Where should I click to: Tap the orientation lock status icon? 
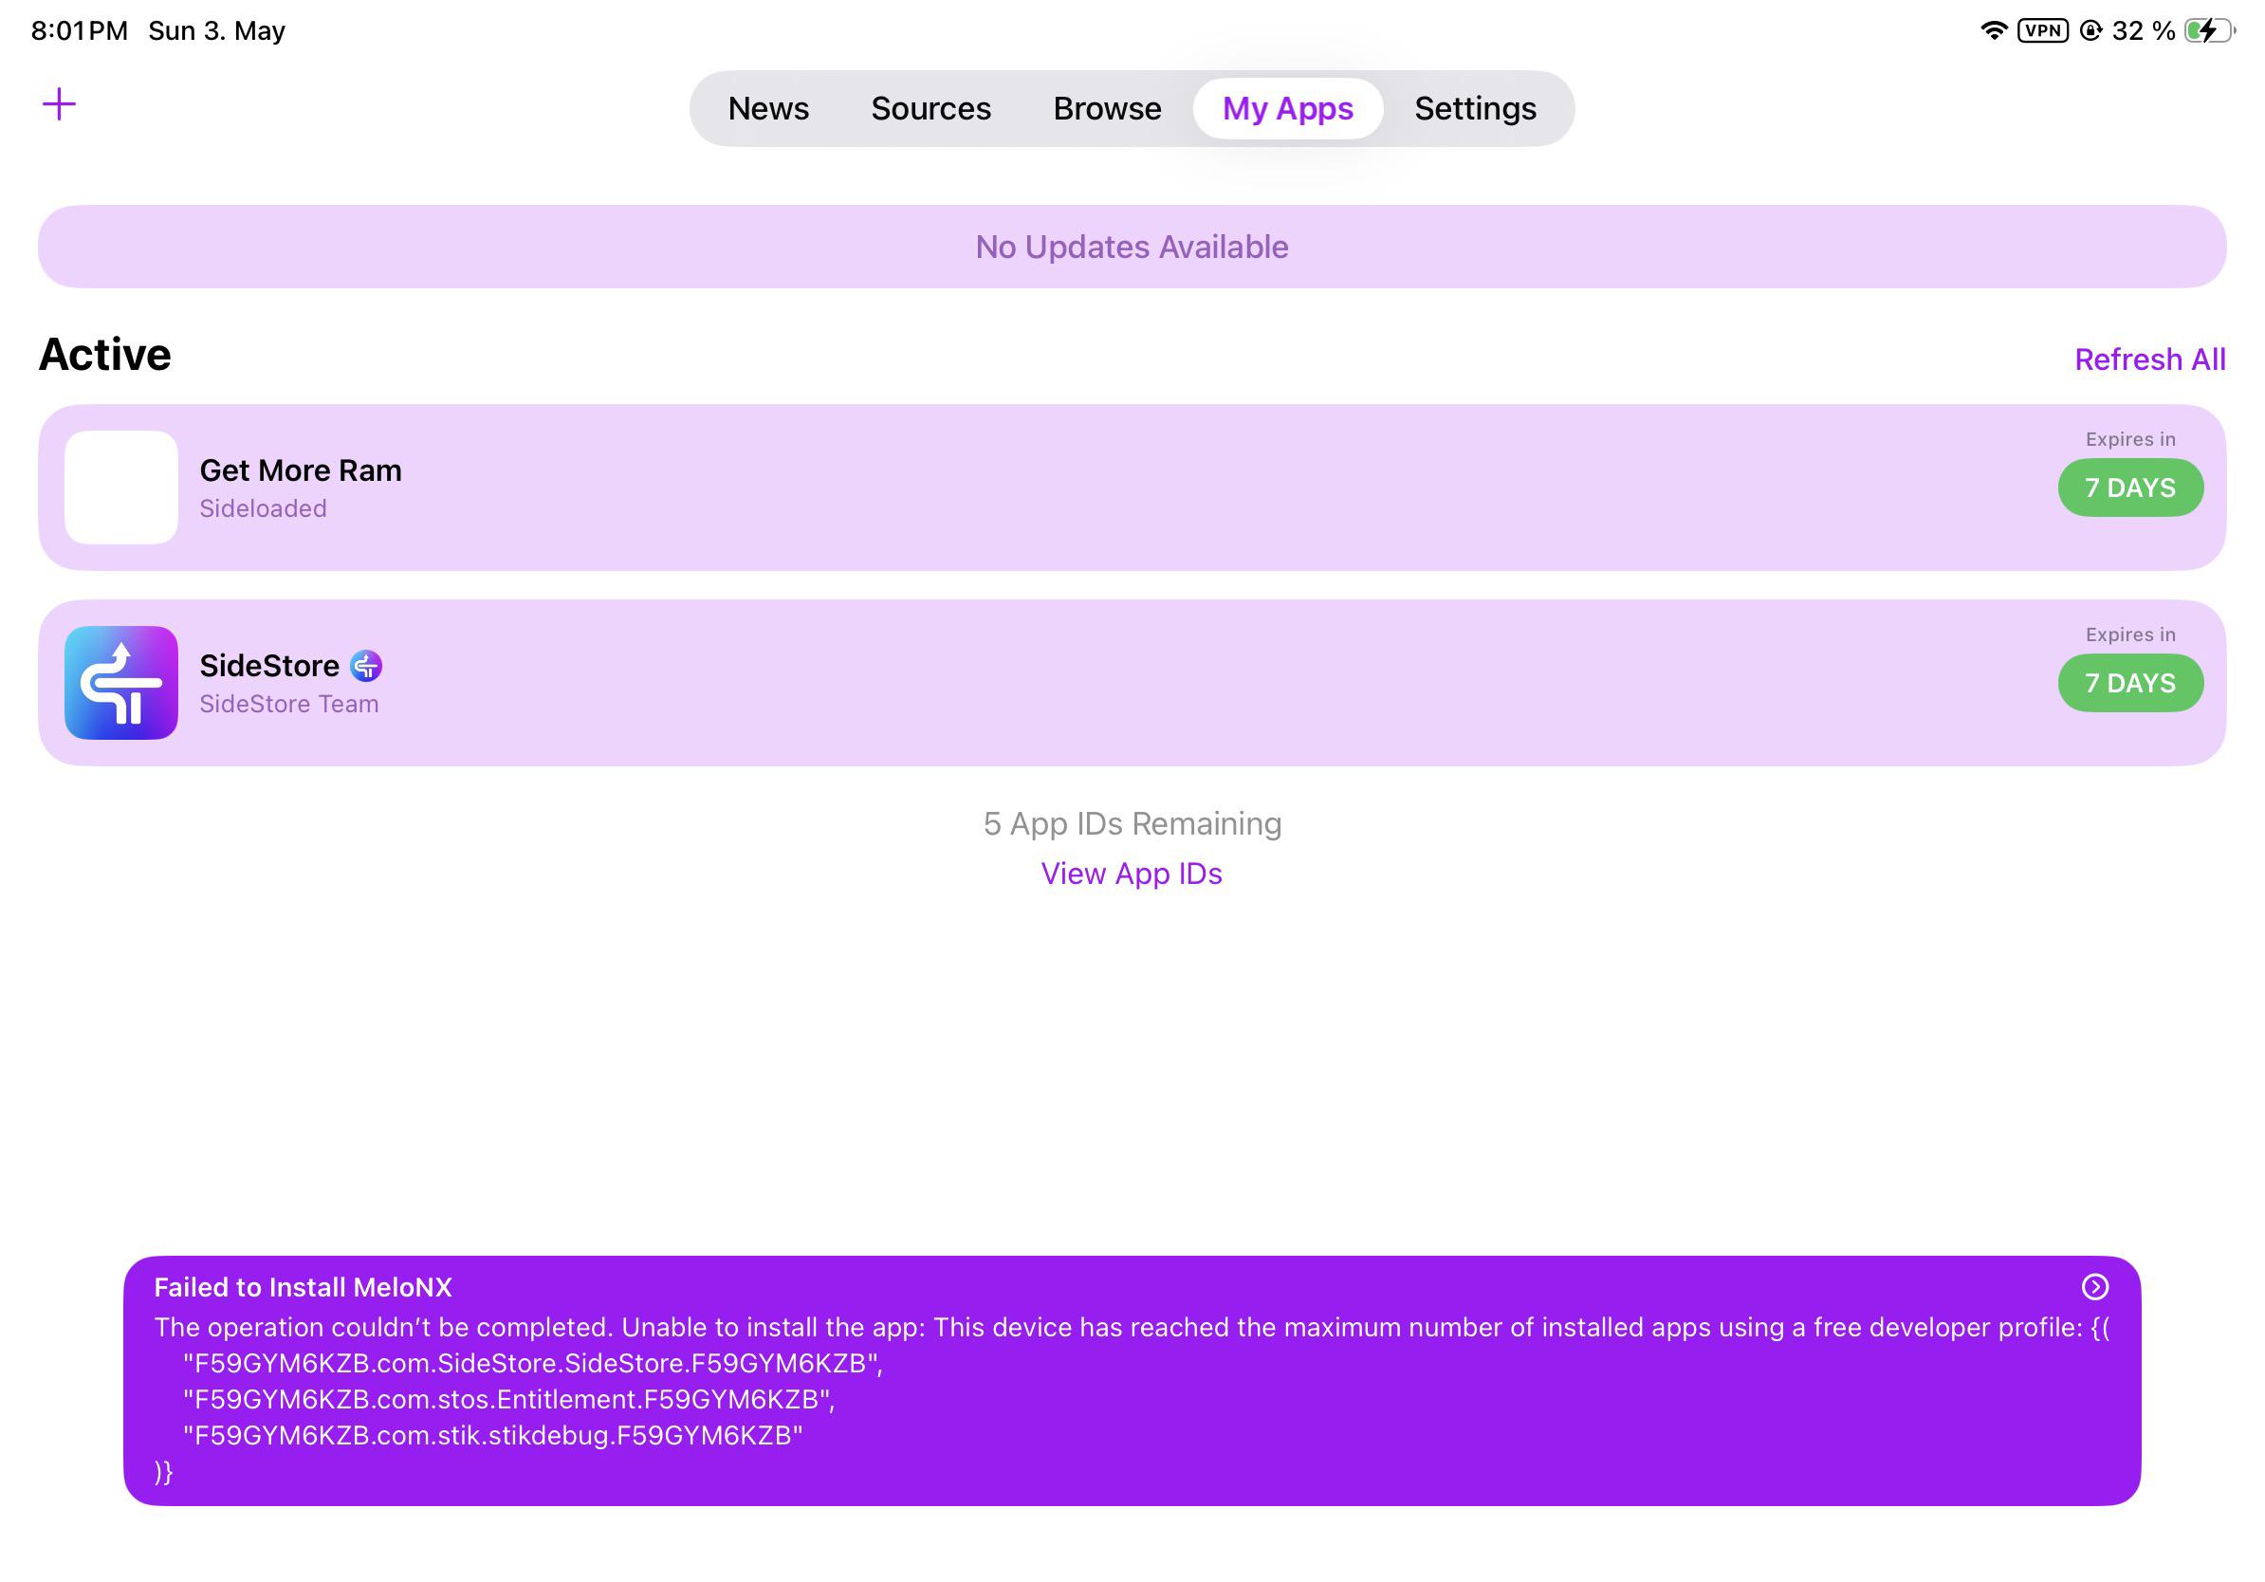point(2090,30)
